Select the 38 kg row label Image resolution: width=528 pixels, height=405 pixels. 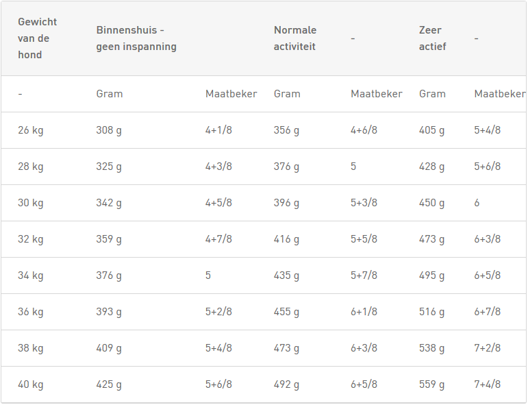tap(31, 348)
